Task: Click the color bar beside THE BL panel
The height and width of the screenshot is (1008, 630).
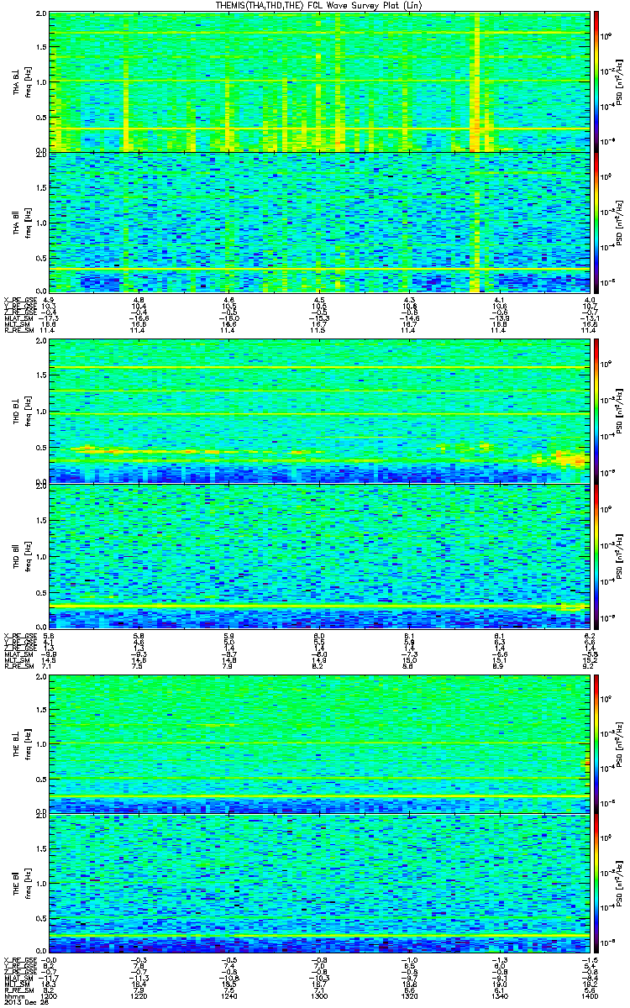Action: tap(596, 744)
